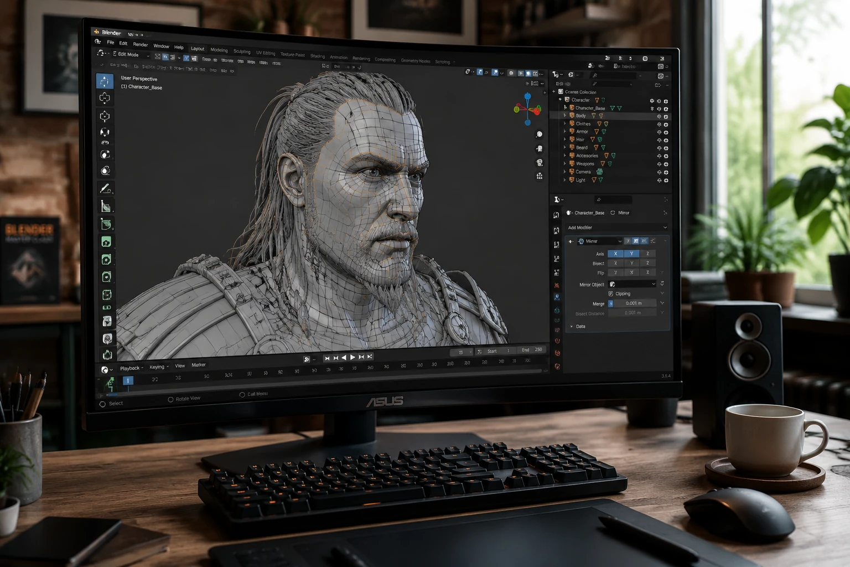Viewport: 850px width, 567px height.
Task: Expand the Hair tree item
Action: 565,140
